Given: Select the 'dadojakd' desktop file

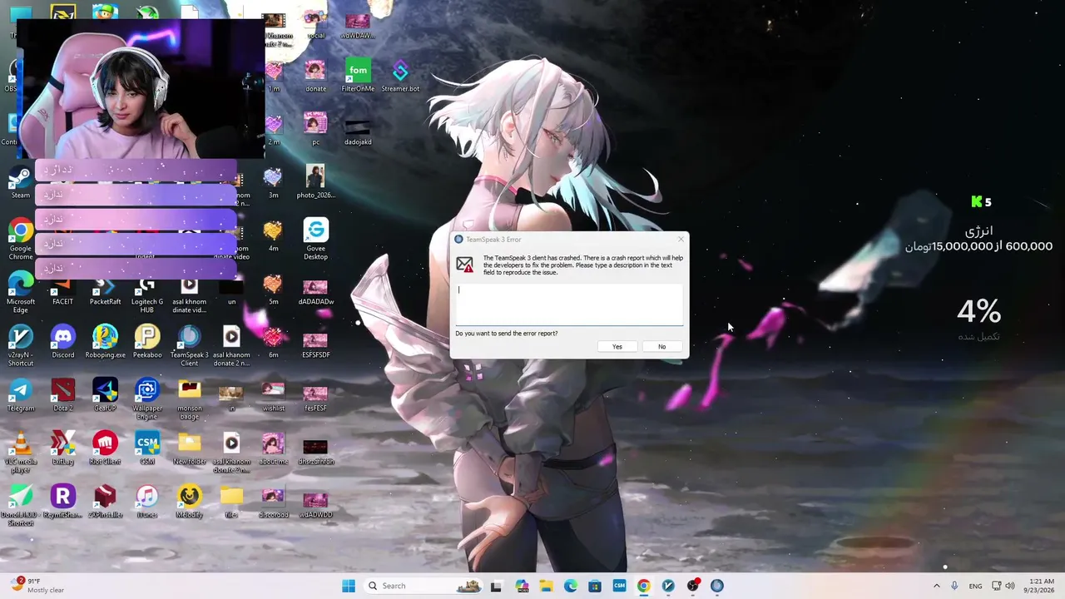Looking at the screenshot, I should tap(358, 129).
